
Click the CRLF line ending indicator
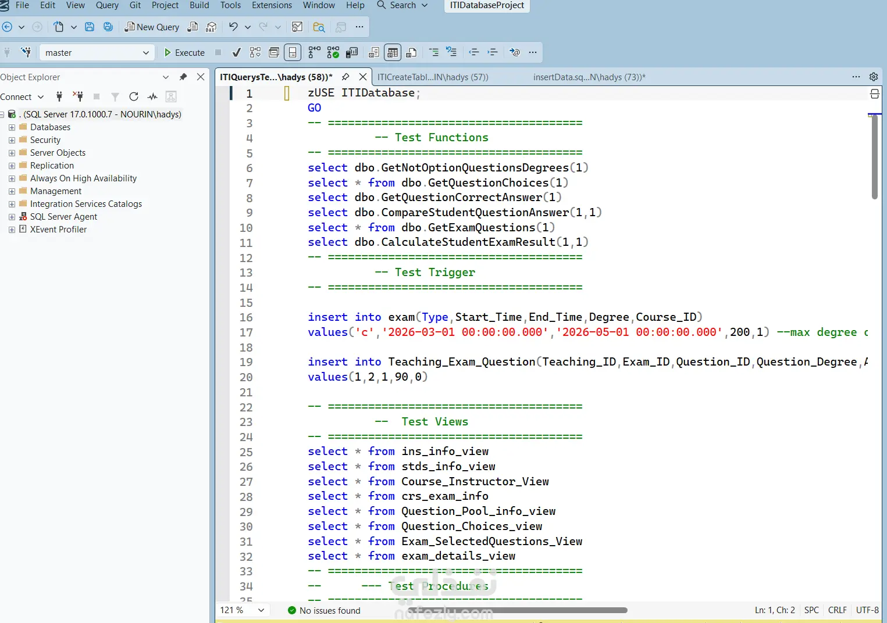[x=837, y=610]
